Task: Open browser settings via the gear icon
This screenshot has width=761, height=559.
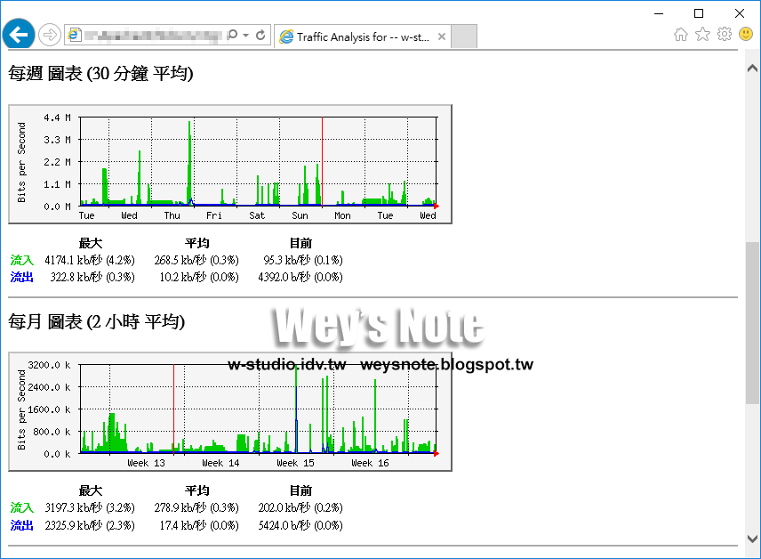Action: pyautogui.click(x=723, y=34)
